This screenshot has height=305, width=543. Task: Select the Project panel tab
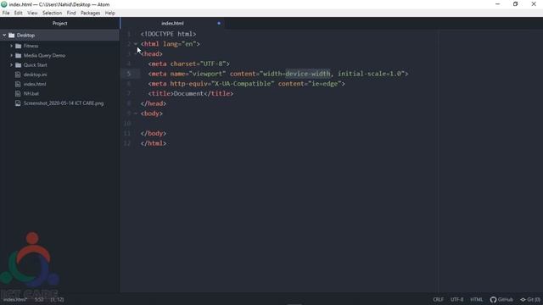coord(59,23)
